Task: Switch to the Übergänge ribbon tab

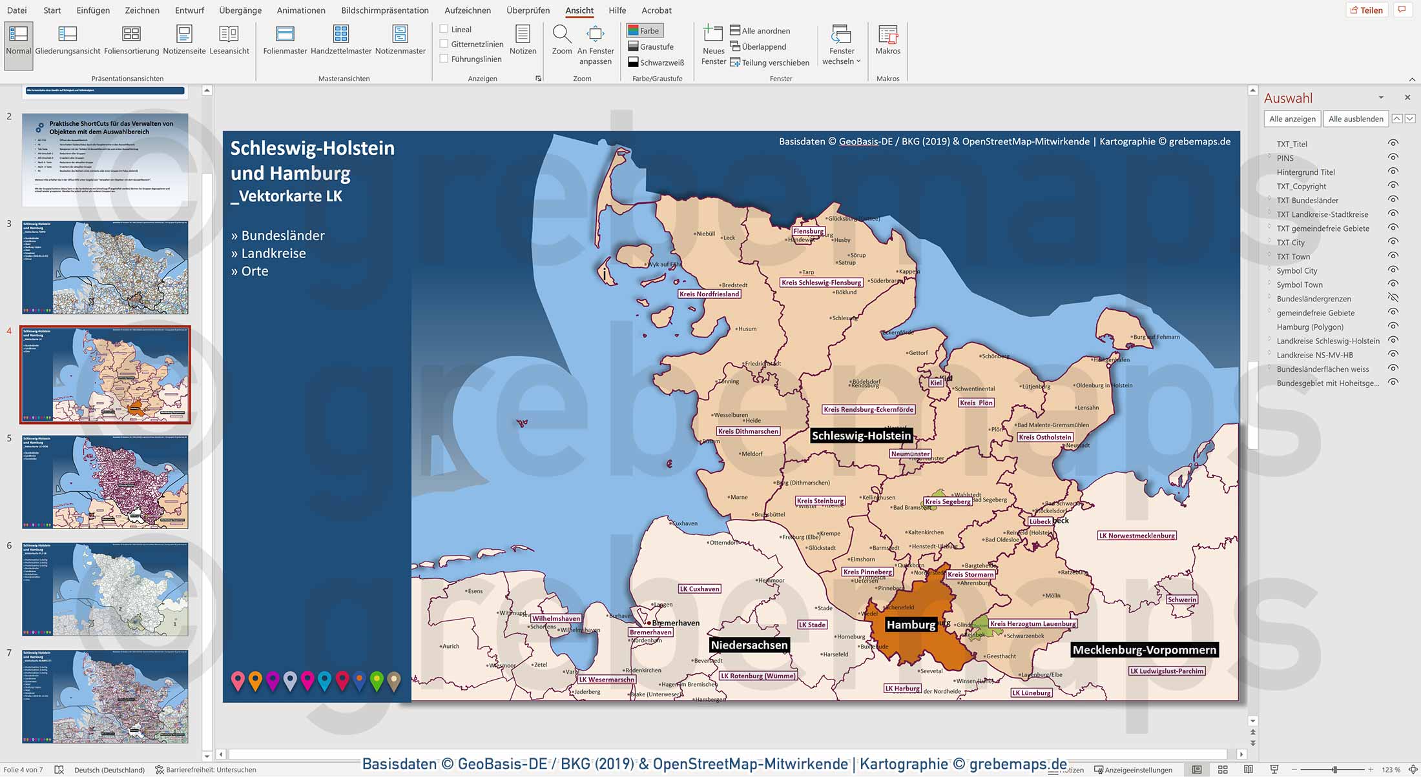Action: [240, 10]
